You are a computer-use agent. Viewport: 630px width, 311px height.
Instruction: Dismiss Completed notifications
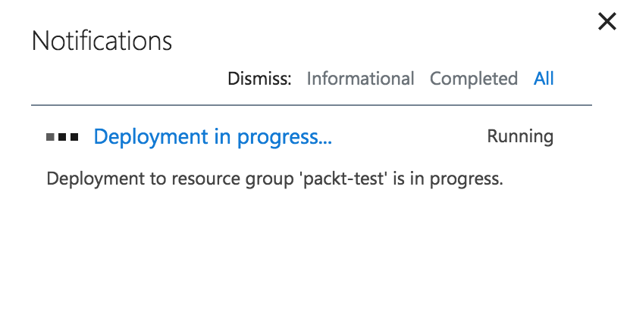(474, 79)
